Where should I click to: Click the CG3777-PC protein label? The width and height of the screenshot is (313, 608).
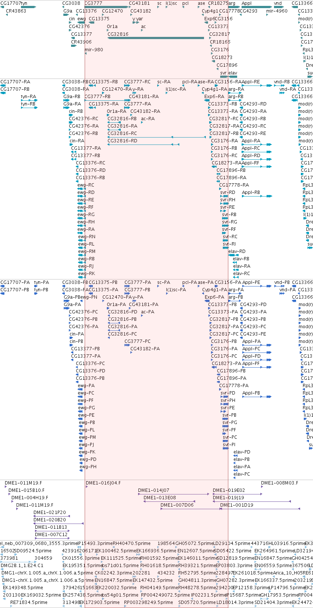coord(138,341)
